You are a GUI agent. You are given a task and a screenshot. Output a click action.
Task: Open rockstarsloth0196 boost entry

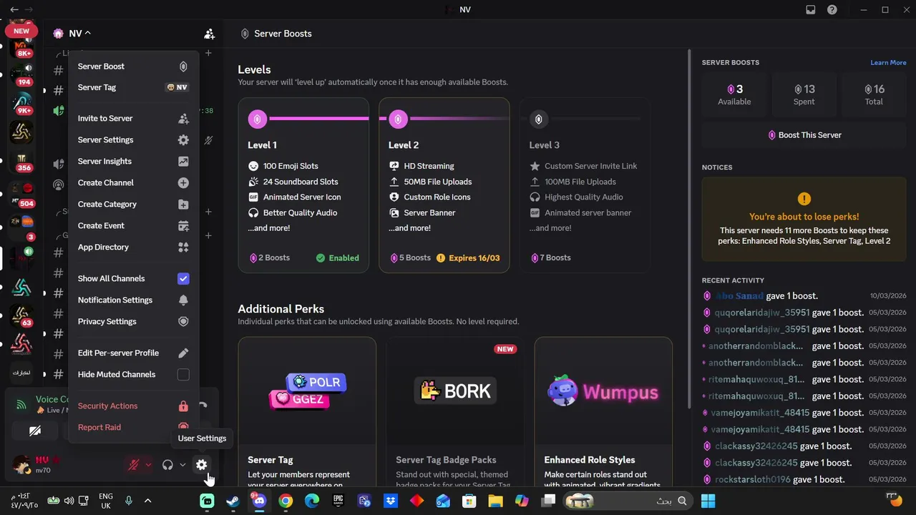(x=804, y=480)
